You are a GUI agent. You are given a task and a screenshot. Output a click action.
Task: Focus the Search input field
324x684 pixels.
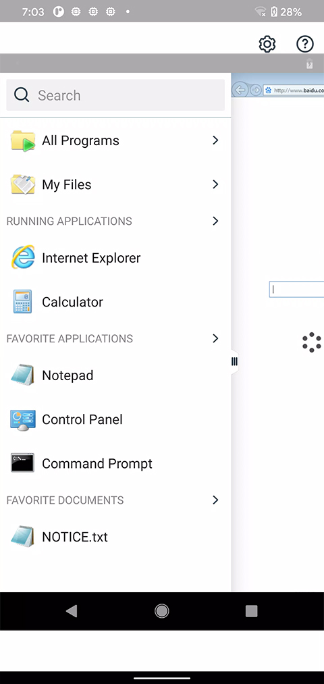point(115,95)
